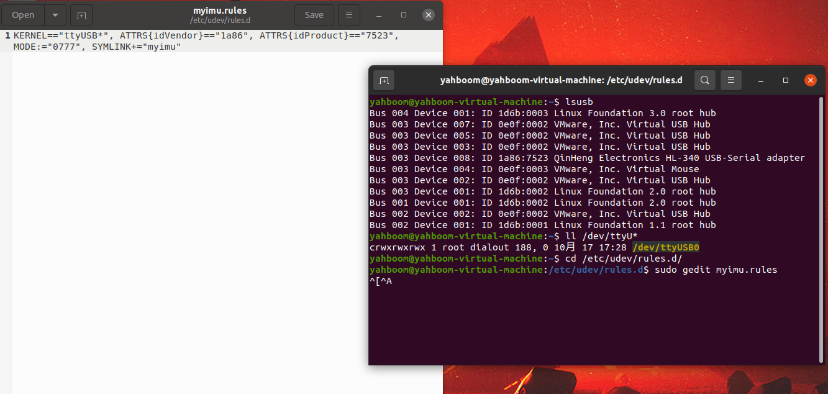Viewport: 828px width, 394px height.
Task: Click the terminal's vertical scrollbar
Action: click(822, 229)
